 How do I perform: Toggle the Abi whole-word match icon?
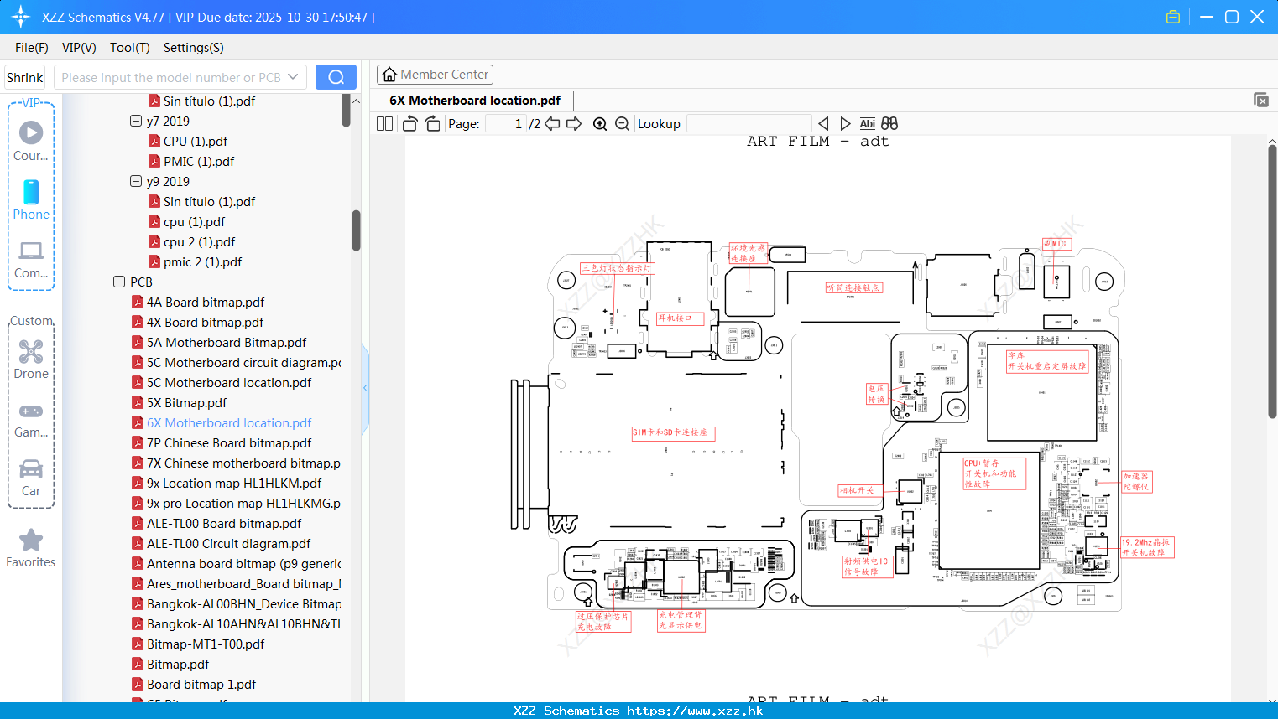[x=868, y=123]
